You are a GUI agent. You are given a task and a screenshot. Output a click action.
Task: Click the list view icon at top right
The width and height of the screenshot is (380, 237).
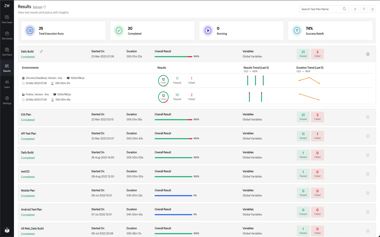coord(372,9)
